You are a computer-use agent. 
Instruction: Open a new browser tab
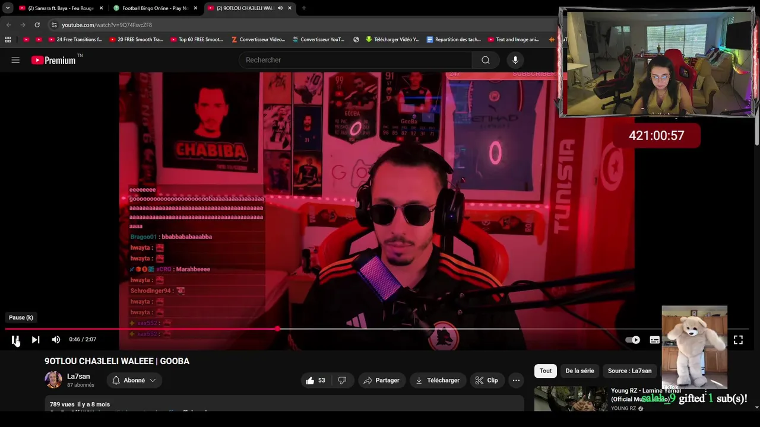(303, 8)
